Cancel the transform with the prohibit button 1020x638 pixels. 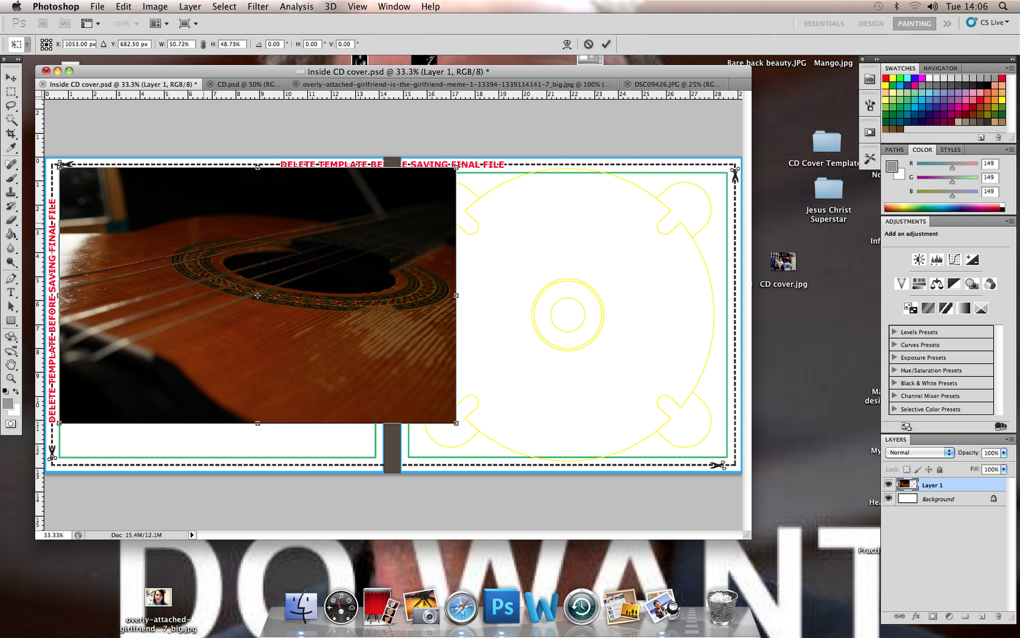[x=588, y=44]
